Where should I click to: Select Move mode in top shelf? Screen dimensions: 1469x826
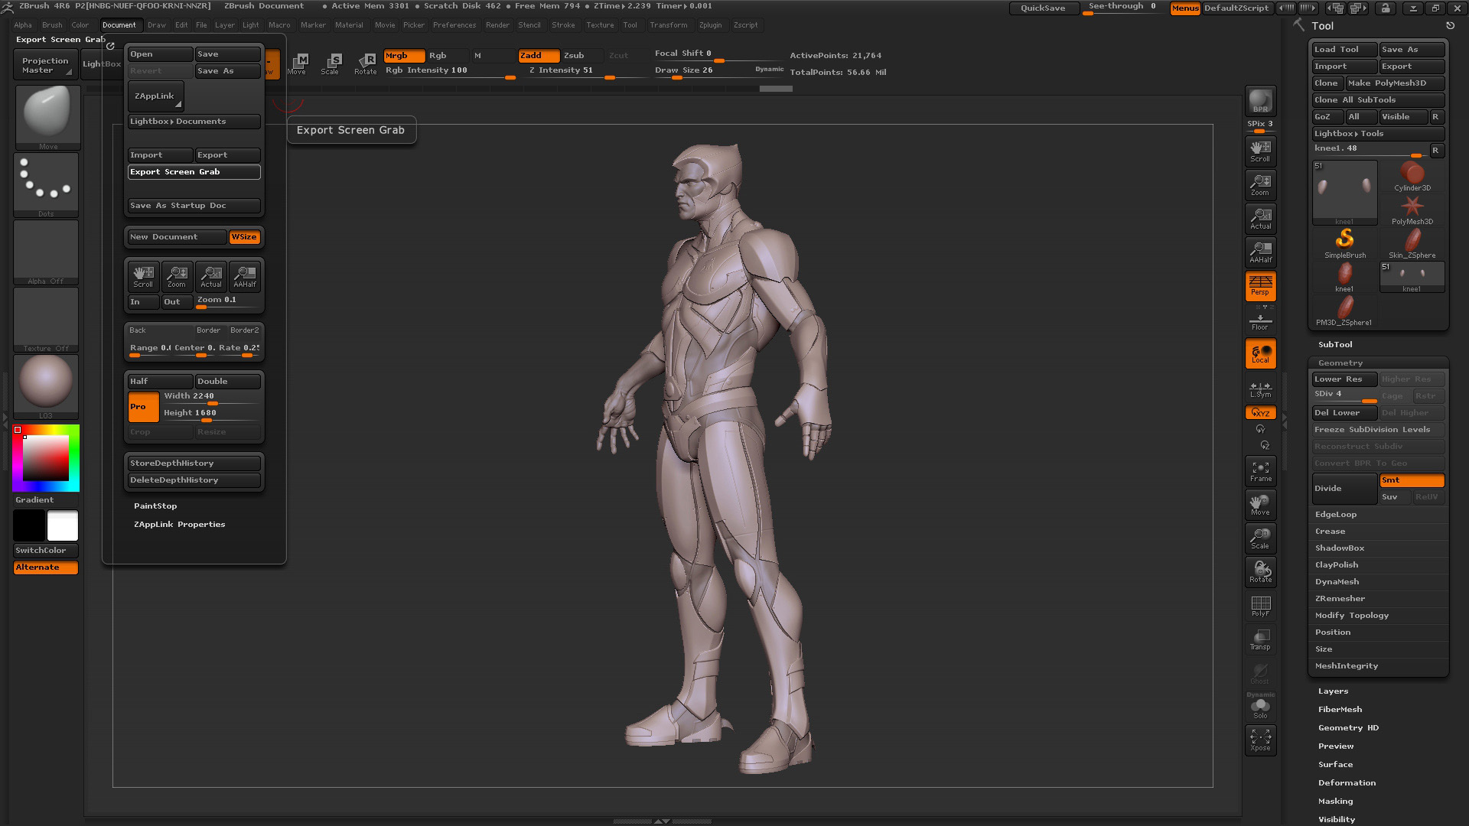point(297,64)
